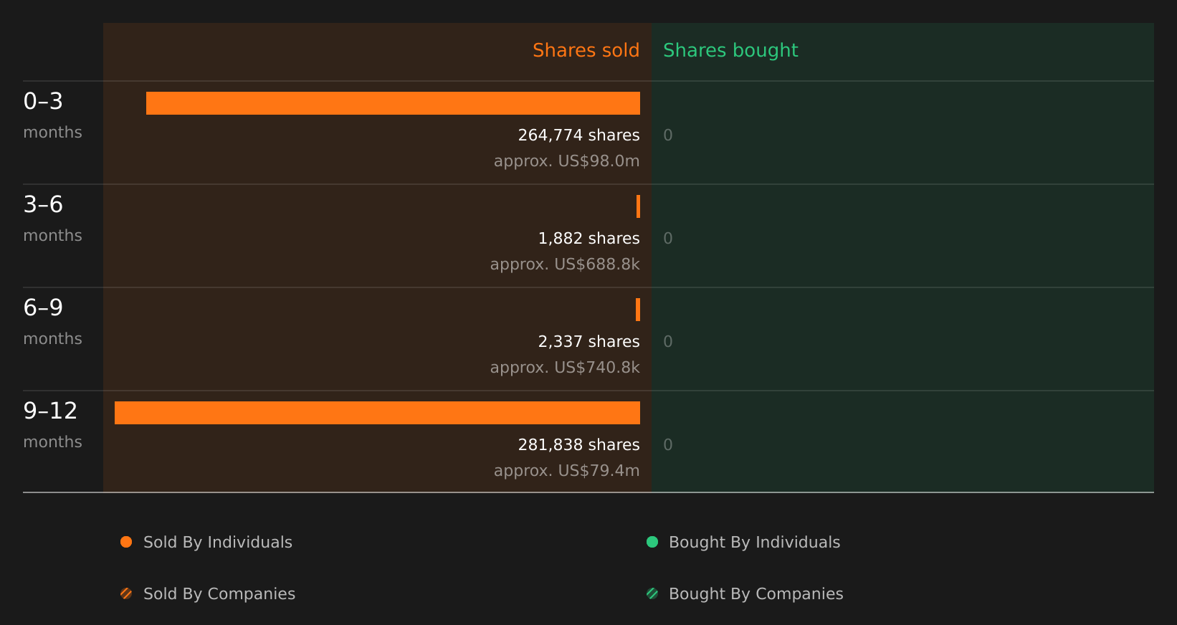Image resolution: width=1177 pixels, height=625 pixels.
Task: Click the 3–6 months small orange bar
Action: pyautogui.click(x=638, y=206)
